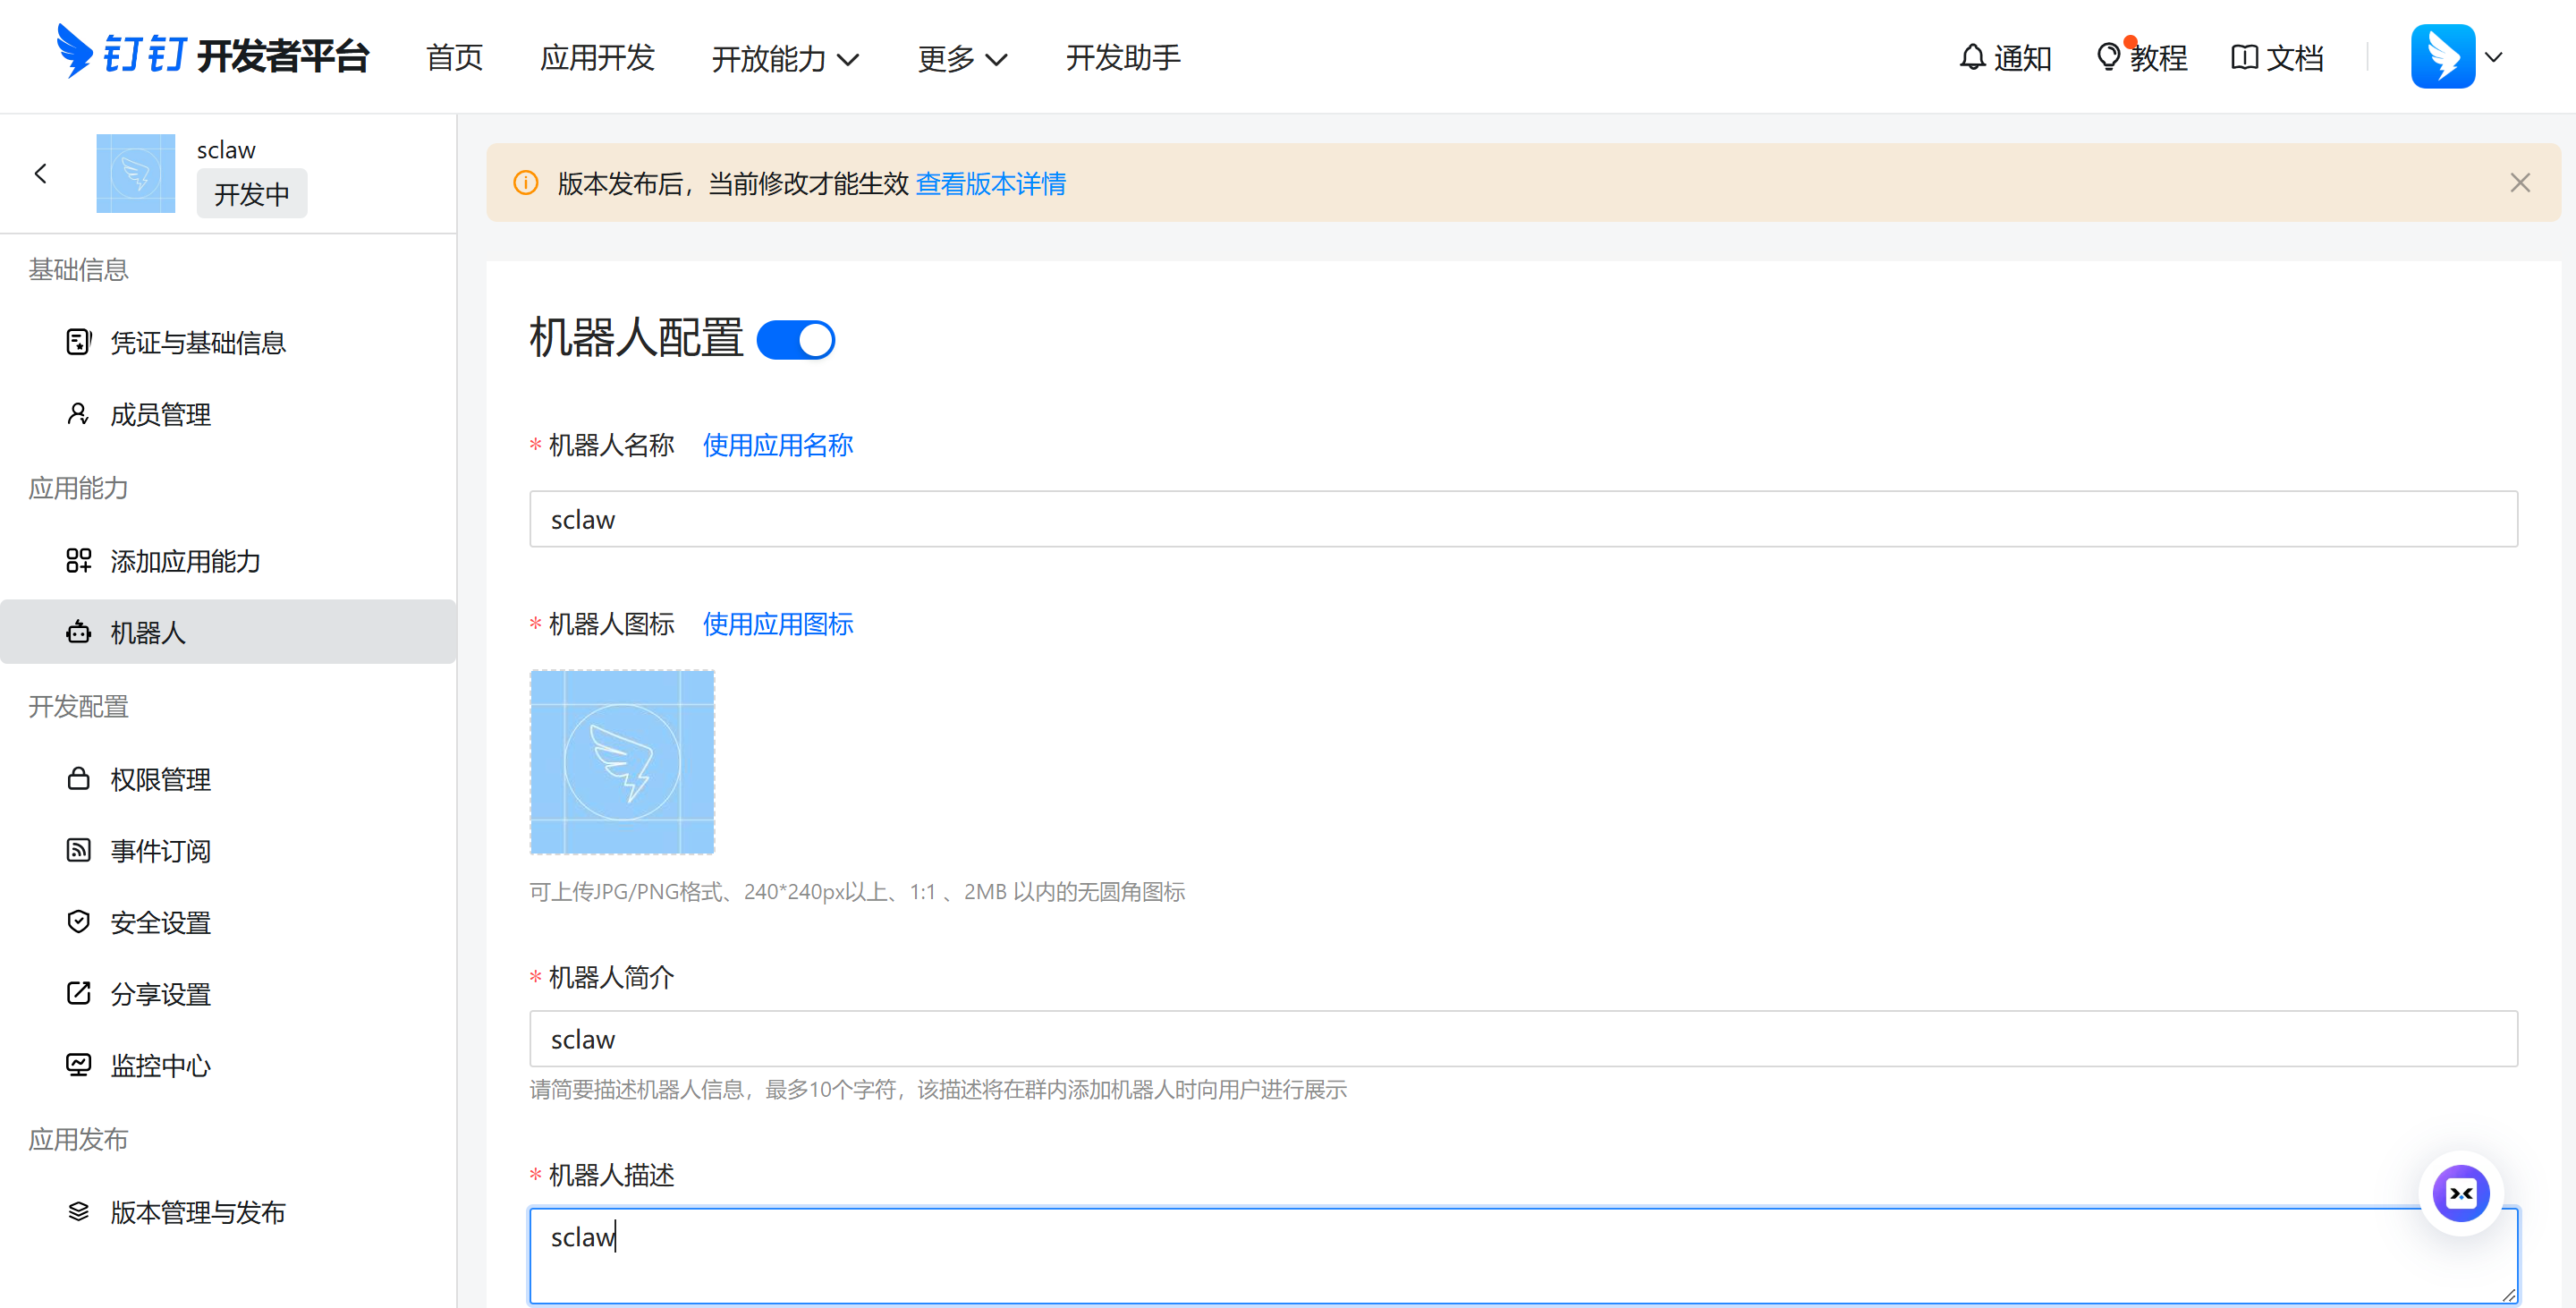Select the 机器人 robot icon in sidebar

[79, 631]
